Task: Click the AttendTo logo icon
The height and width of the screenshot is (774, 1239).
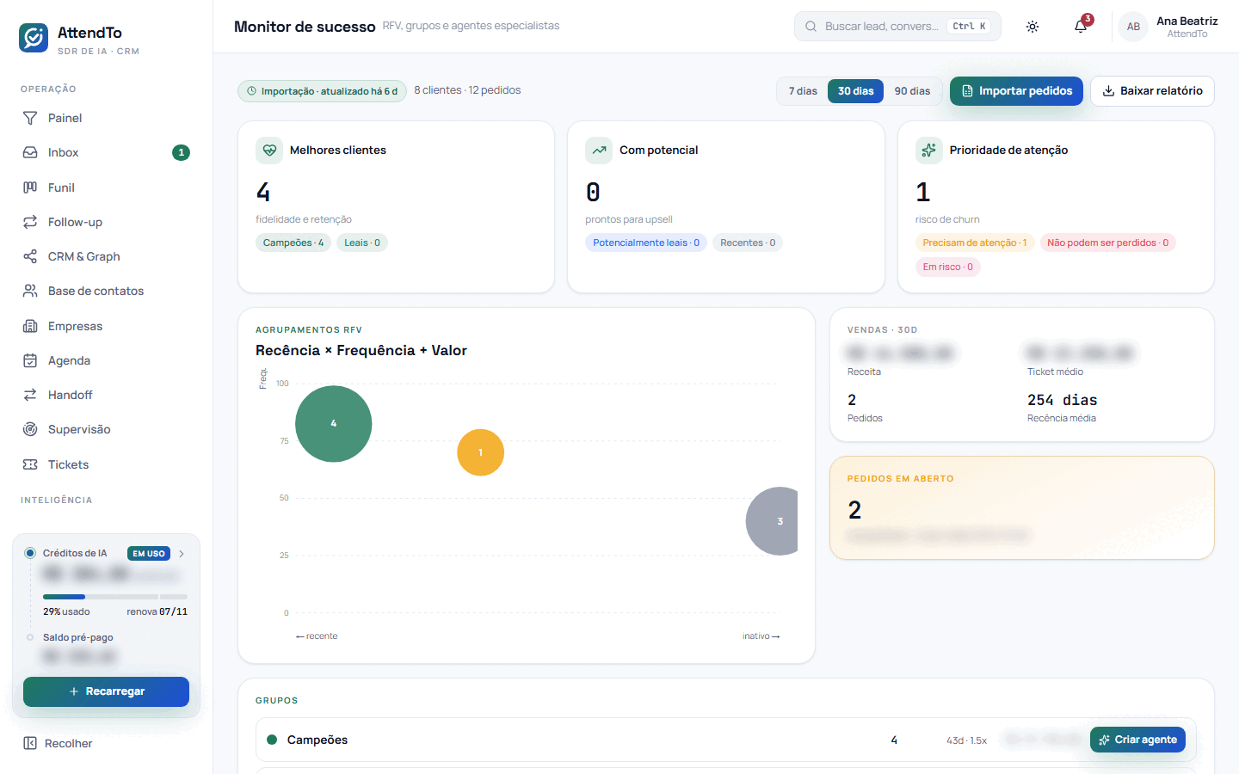Action: tap(34, 38)
